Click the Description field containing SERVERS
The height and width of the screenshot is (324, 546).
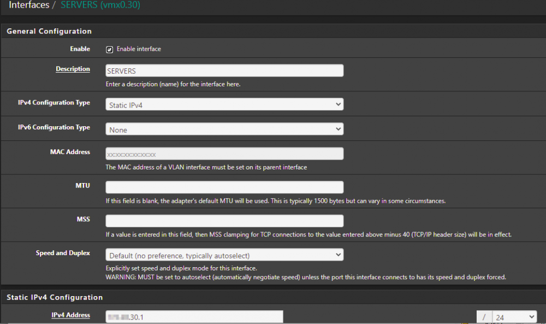point(224,70)
